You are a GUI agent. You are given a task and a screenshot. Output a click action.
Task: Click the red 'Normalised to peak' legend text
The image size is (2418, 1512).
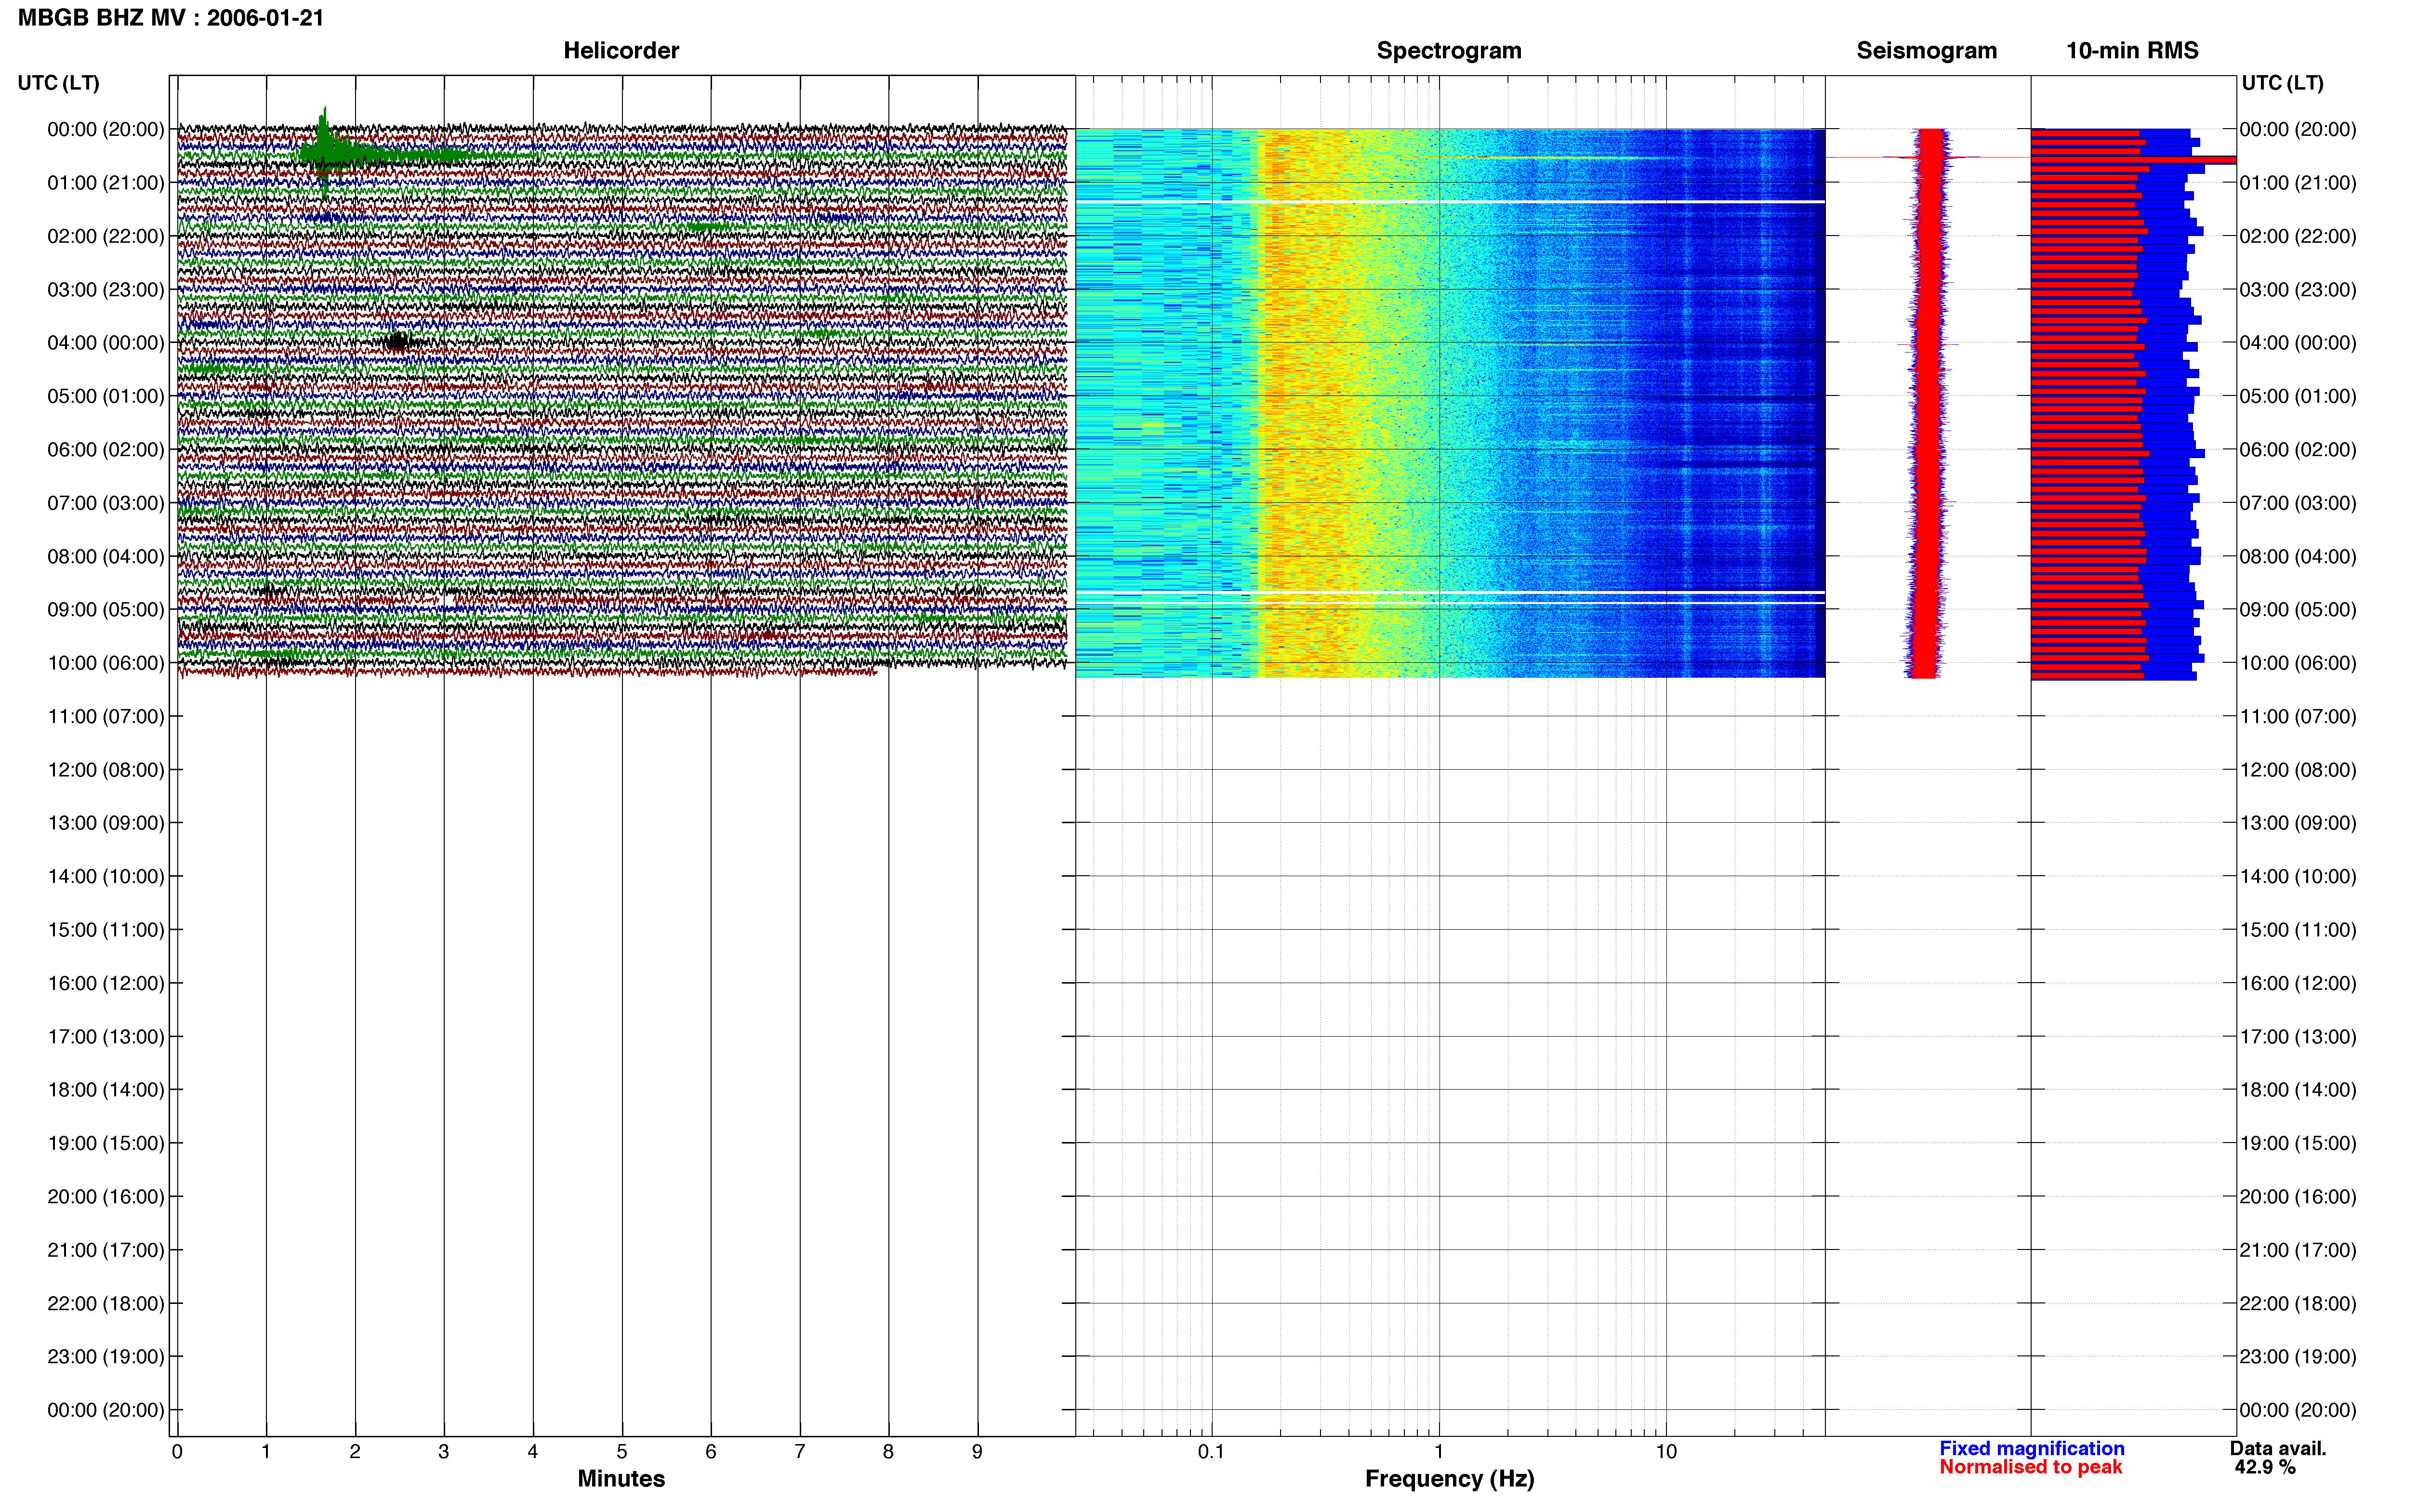[2030, 1467]
